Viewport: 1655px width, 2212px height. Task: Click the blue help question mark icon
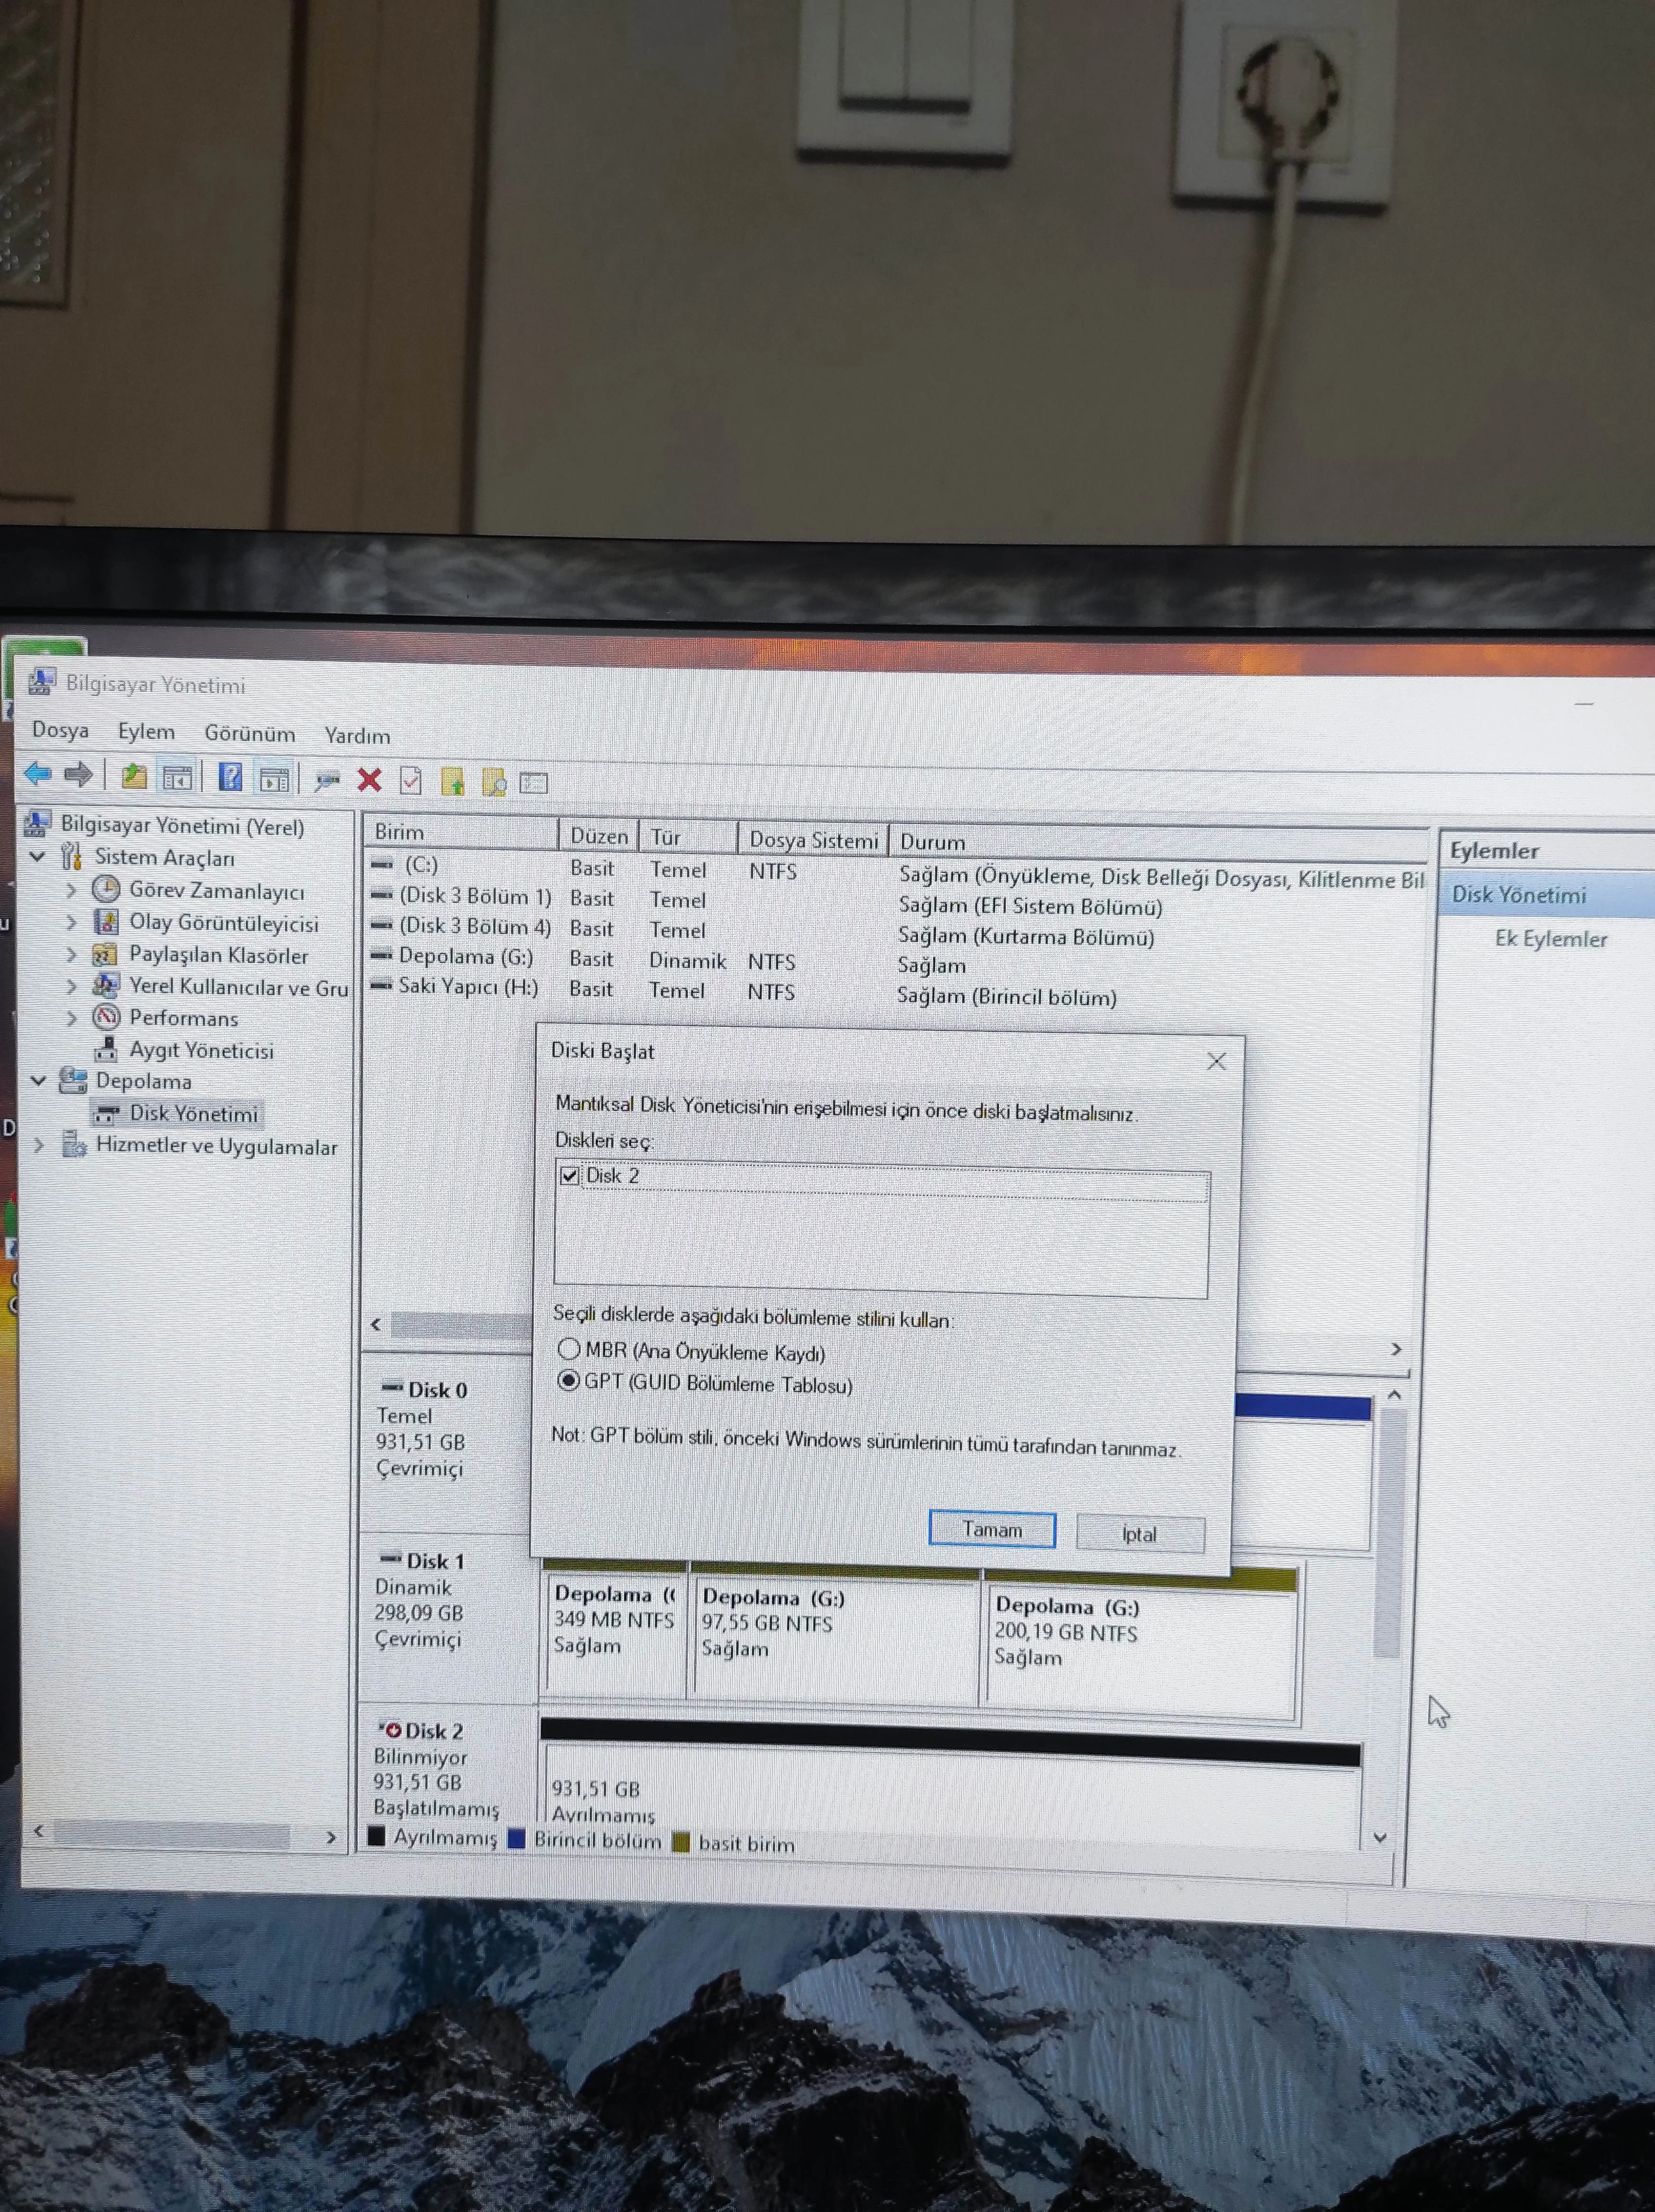point(230,778)
